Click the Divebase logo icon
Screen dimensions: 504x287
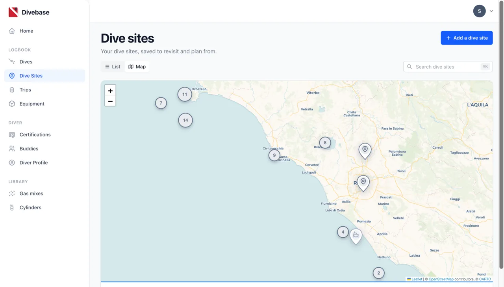(x=13, y=12)
